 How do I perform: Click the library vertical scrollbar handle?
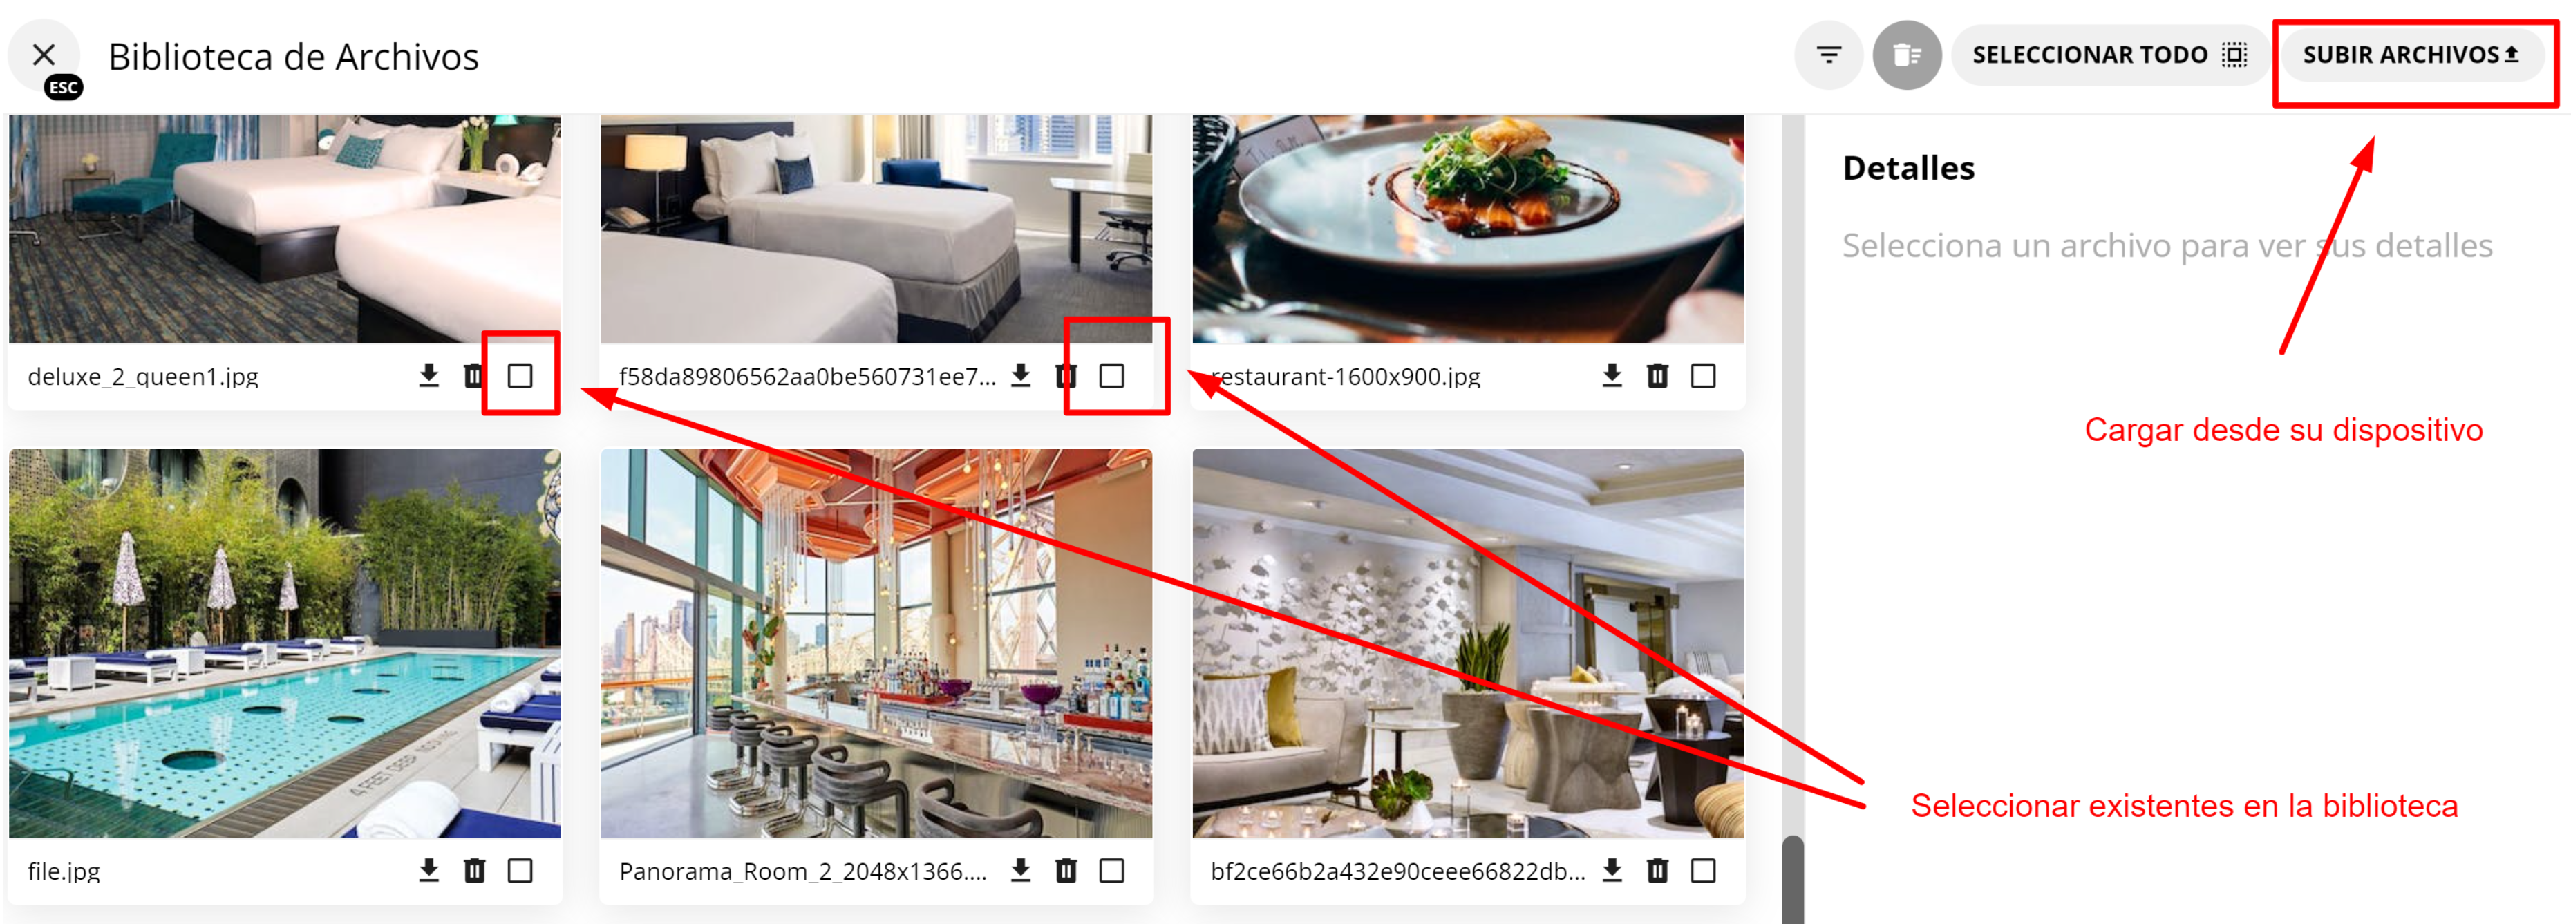[1793, 880]
